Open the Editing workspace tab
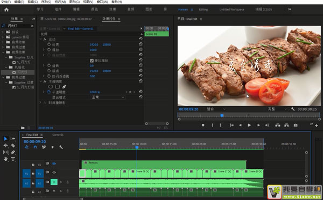 203,10
